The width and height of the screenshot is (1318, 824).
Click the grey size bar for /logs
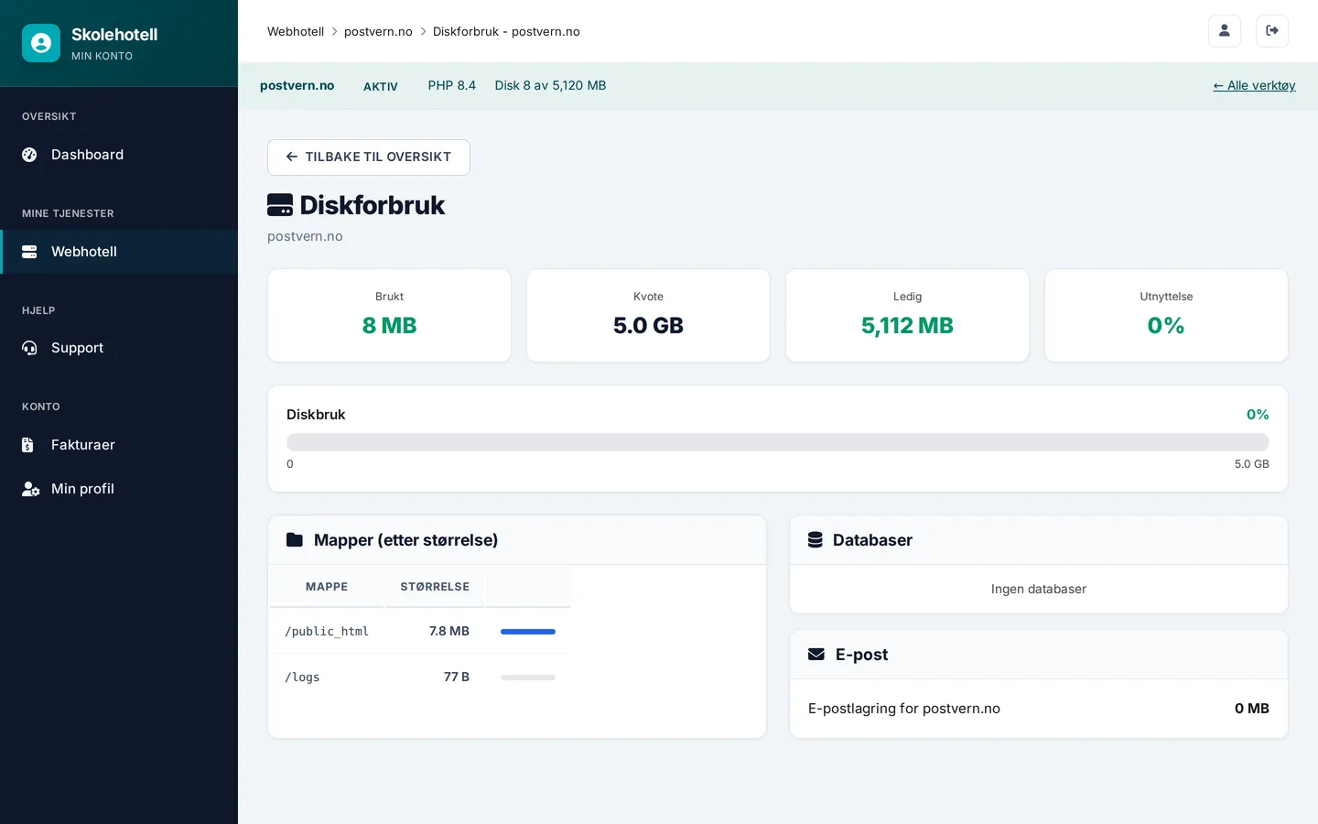pyautogui.click(x=528, y=678)
